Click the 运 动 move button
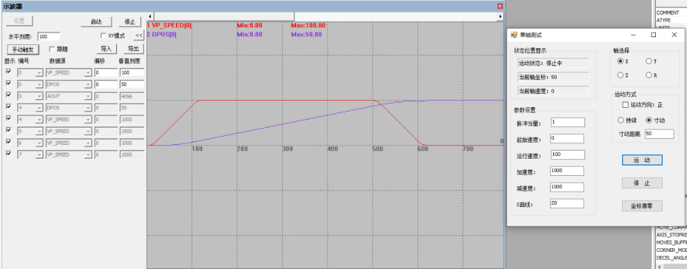The width and height of the screenshot is (687, 269). tap(642, 161)
